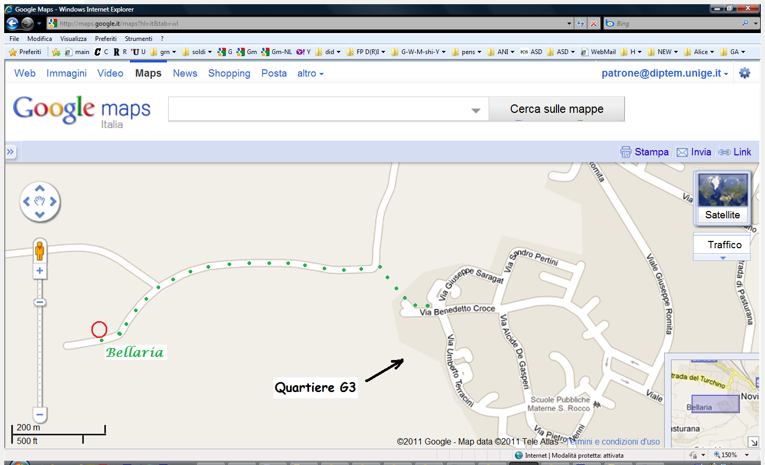Click the add-to-favorites bar star icon

pyautogui.click(x=56, y=52)
